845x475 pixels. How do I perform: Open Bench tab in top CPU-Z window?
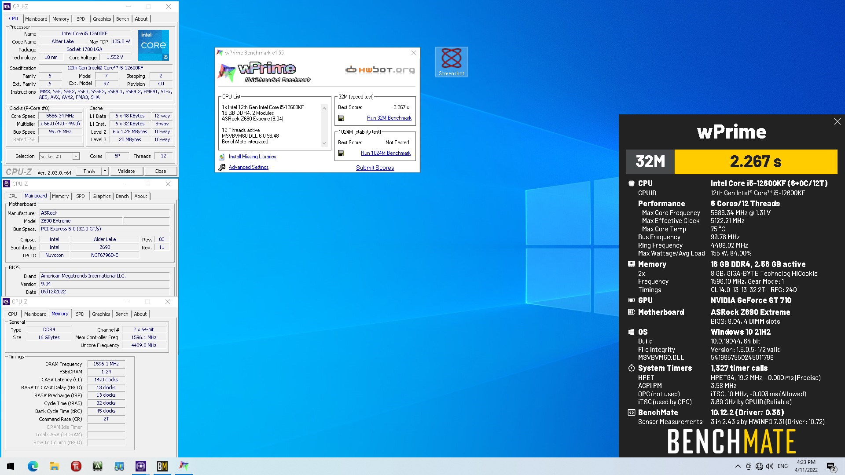coord(123,19)
